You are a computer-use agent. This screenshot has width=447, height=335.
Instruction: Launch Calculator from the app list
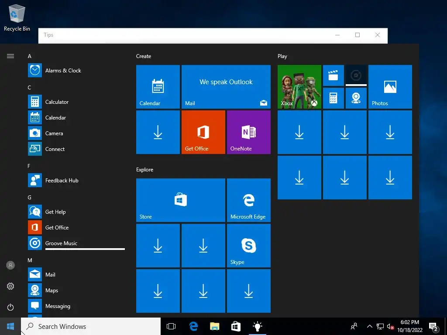pos(76,102)
